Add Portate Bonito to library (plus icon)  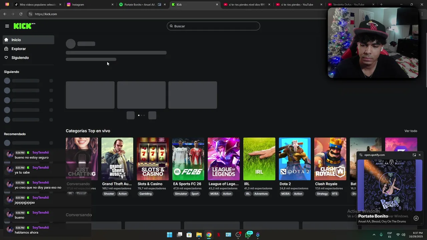(416, 218)
